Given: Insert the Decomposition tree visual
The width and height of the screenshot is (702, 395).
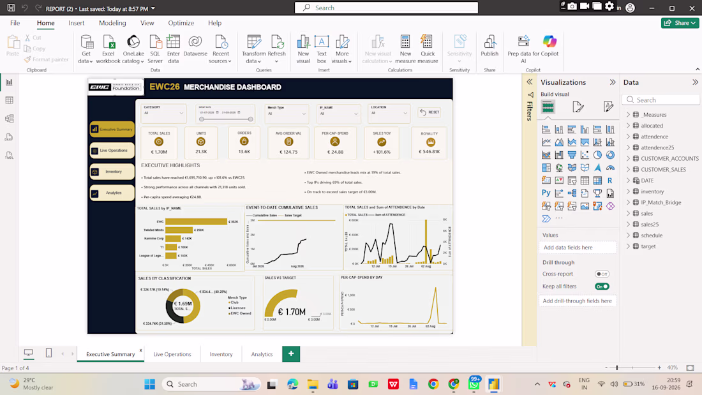Looking at the screenshot, I should [x=572, y=193].
